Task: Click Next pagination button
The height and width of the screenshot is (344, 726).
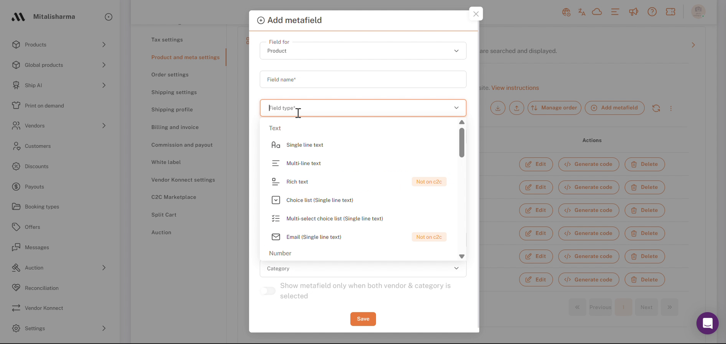Action: [646, 307]
